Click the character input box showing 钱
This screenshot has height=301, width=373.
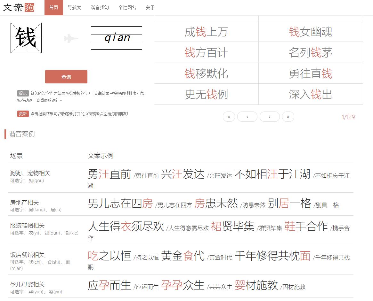26,37
